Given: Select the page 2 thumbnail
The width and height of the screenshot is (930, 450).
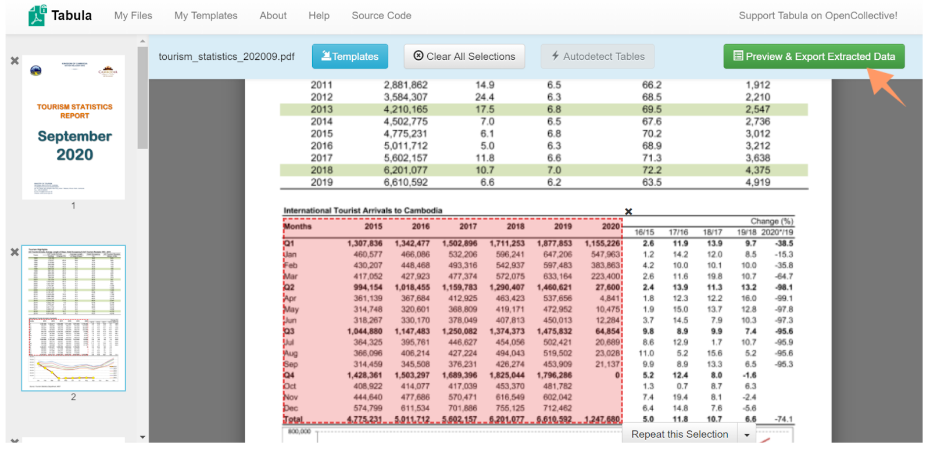Looking at the screenshot, I should point(73,318).
